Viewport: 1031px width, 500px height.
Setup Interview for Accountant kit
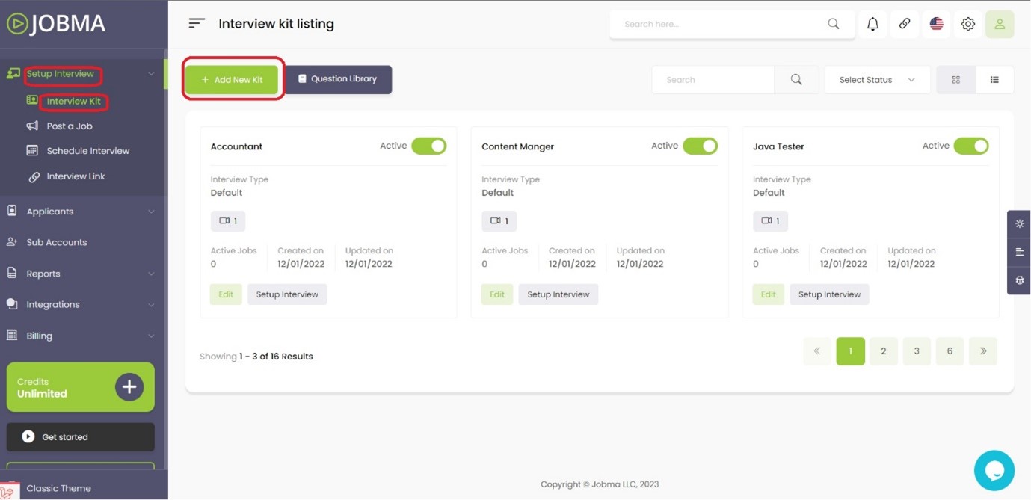[287, 294]
